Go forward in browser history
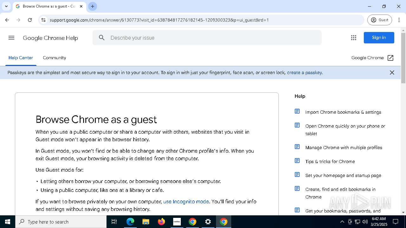Screen dimensions: 406x228 click(x=18, y=20)
